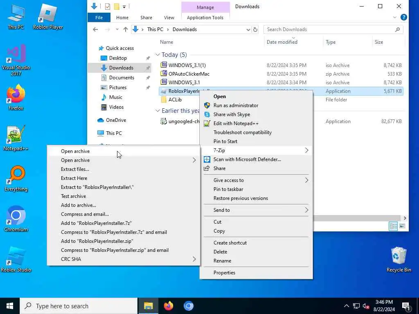Click the Chromium taskbar icon
Screen dimensions: 419x314
[x=189, y=306]
